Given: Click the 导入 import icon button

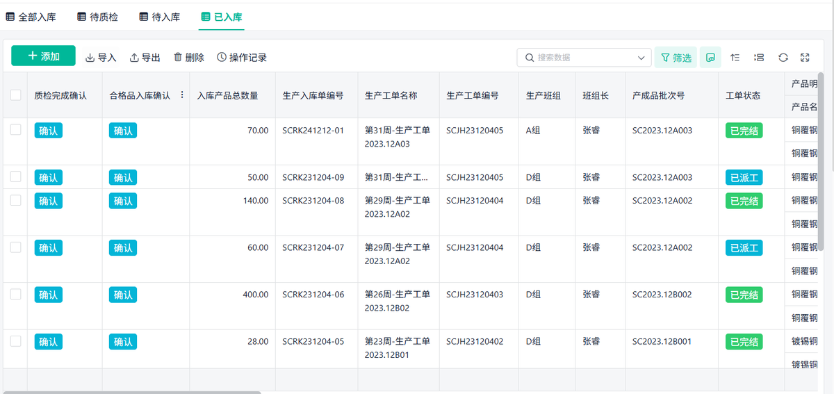Looking at the screenshot, I should click(x=101, y=58).
